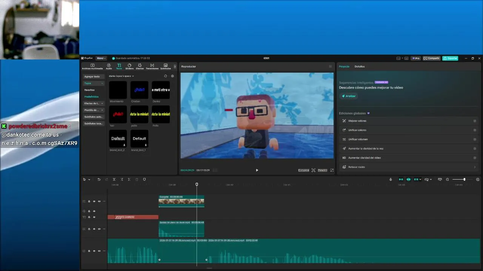Open Favoritos text category
Image resolution: width=483 pixels, height=271 pixels.
pos(89,90)
